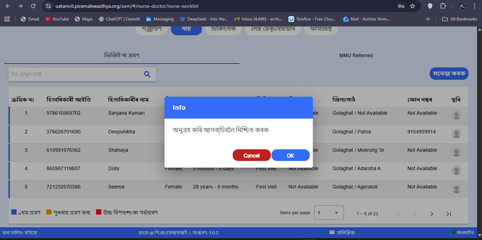Open the YouTube bookmark
This screenshot has height=240, width=482.
tap(56, 19)
